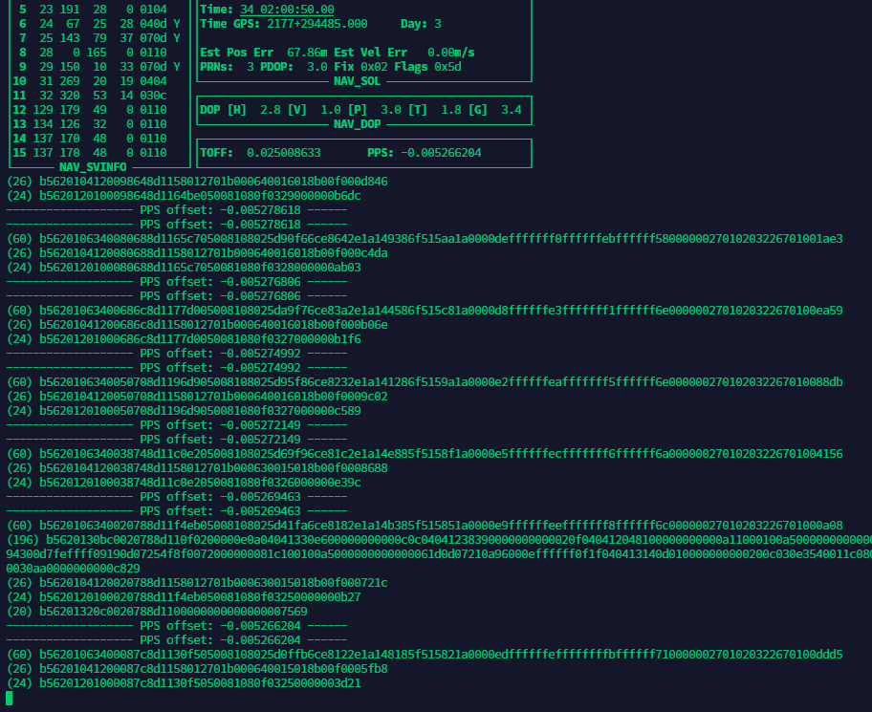Select the (60) hex line ending 4156

tap(425, 454)
